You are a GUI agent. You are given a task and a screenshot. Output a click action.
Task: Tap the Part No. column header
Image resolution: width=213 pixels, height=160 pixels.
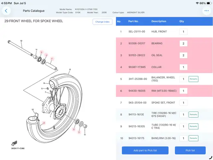click(133, 21)
